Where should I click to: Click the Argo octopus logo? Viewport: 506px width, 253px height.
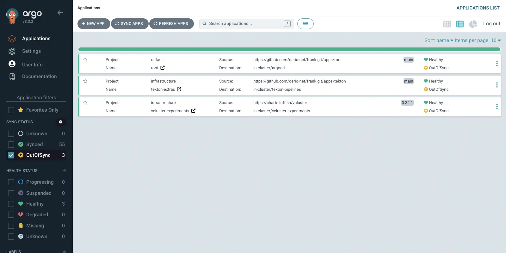point(12,16)
